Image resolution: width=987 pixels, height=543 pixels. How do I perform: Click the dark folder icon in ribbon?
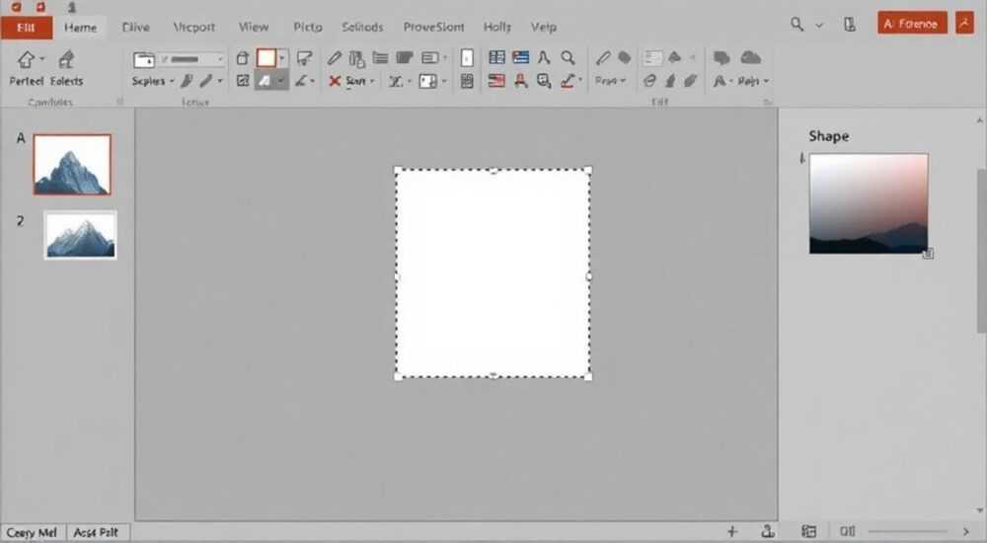[404, 58]
